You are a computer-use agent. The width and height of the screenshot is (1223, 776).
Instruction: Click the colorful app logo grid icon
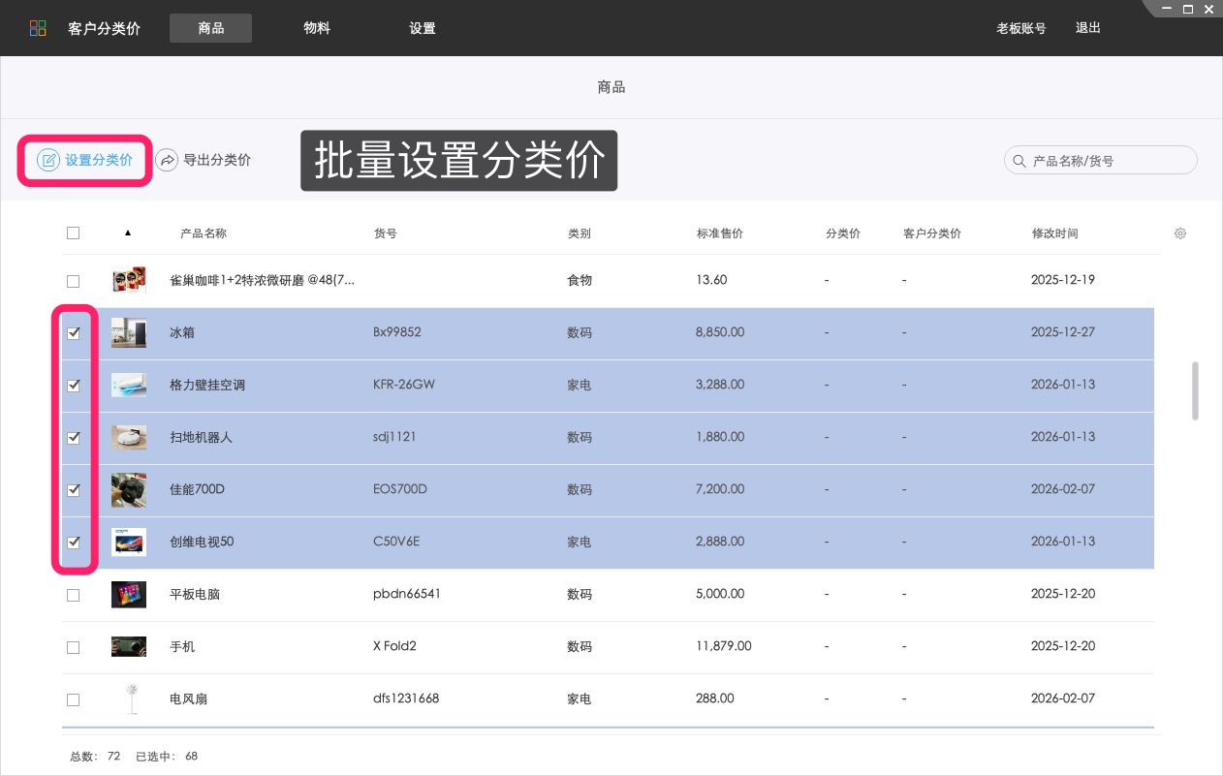[37, 28]
